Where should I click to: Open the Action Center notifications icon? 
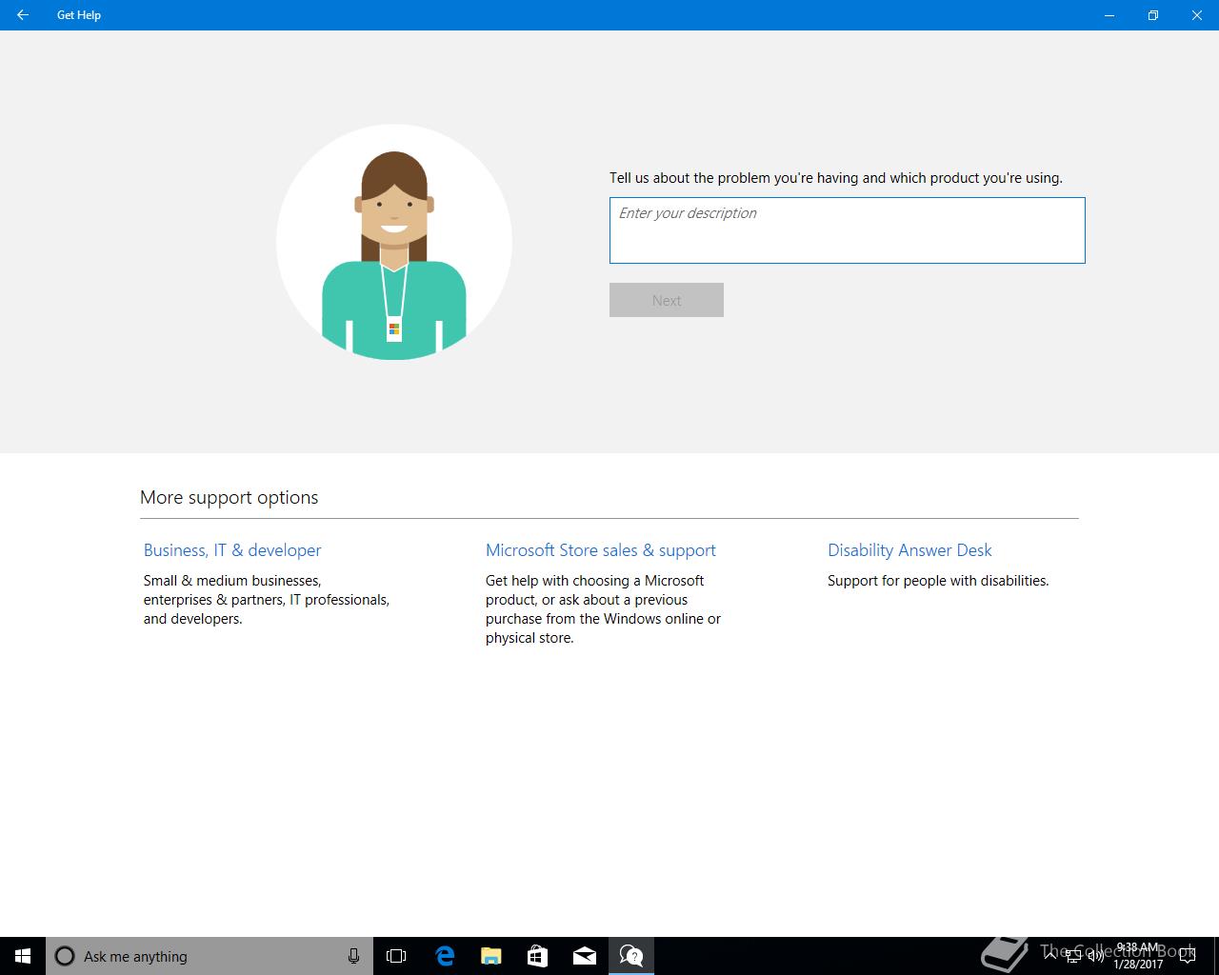1188,956
